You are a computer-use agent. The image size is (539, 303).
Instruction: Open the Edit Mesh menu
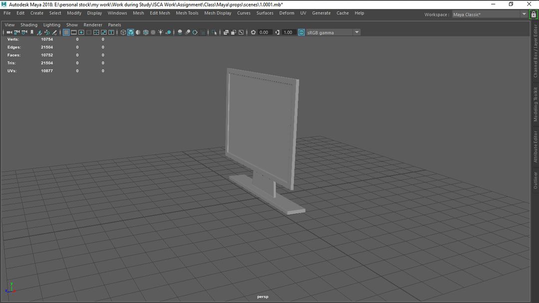(160, 13)
